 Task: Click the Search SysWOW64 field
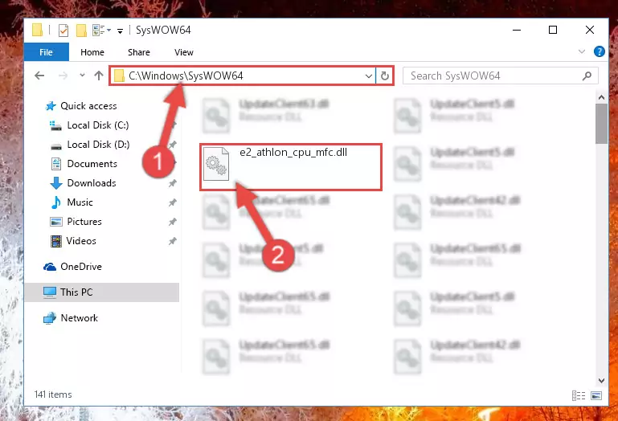coord(500,76)
